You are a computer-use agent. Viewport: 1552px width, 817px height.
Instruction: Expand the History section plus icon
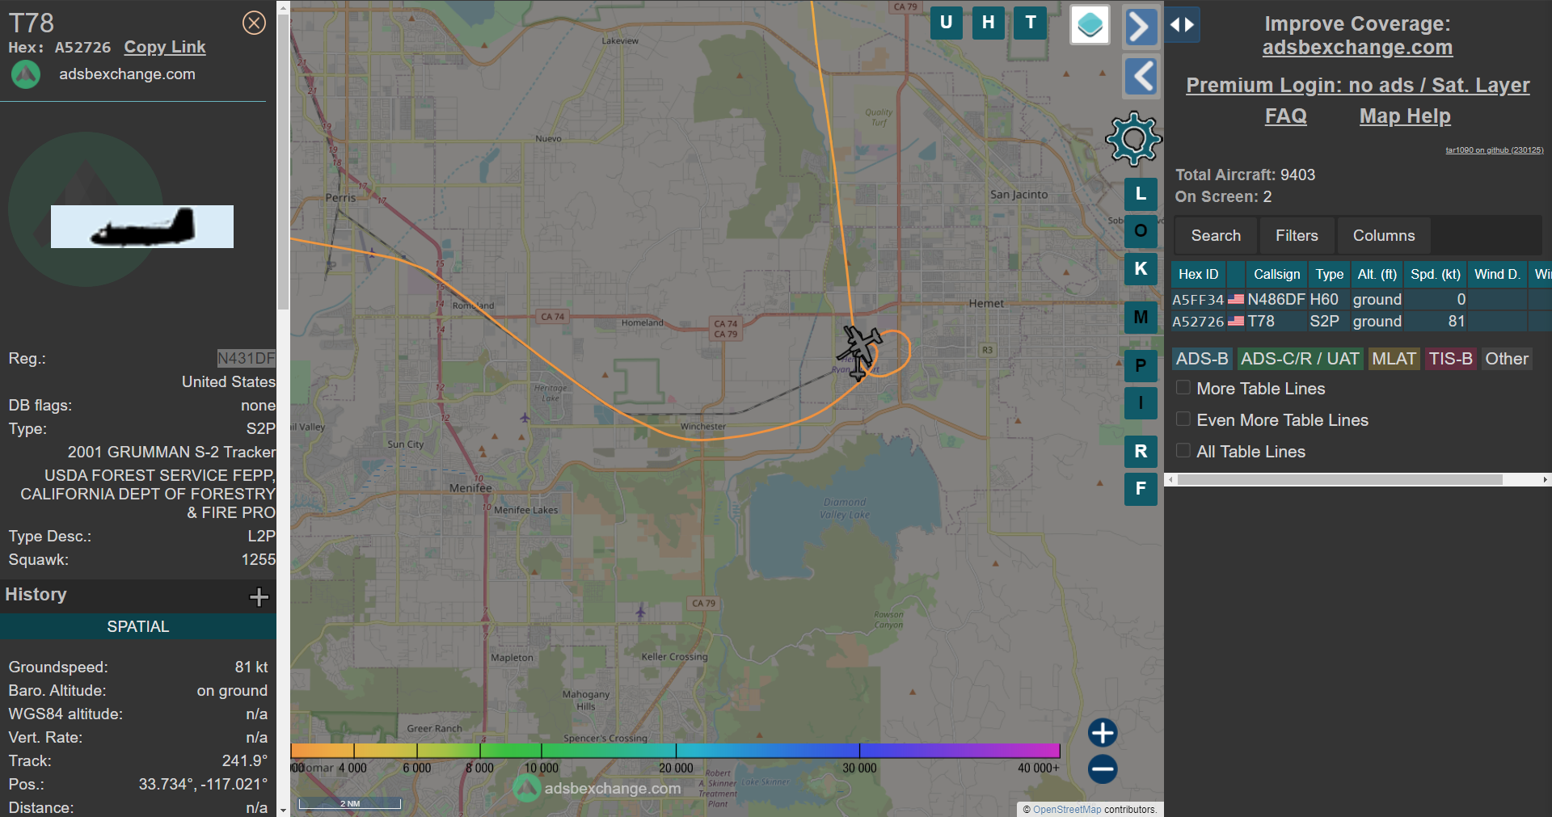(x=259, y=596)
